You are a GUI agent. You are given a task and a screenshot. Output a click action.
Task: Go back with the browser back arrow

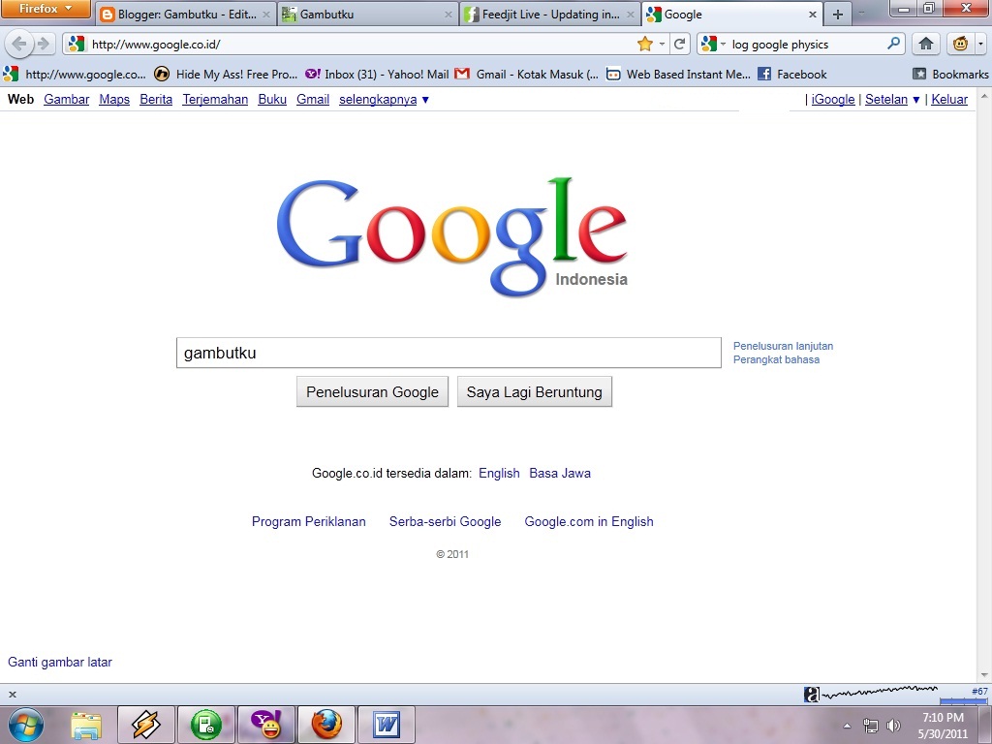click(x=18, y=44)
